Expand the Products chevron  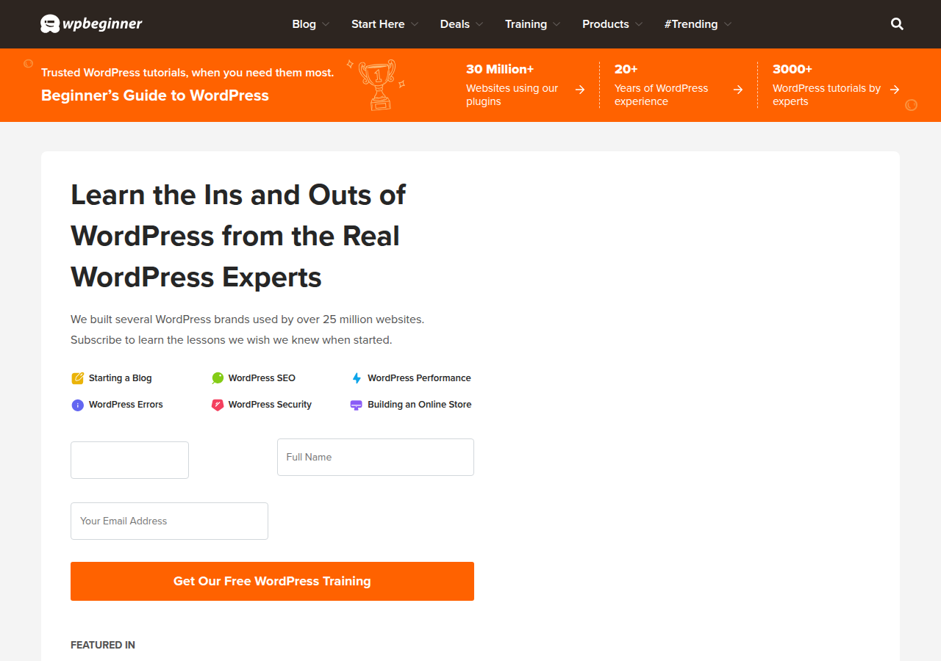tap(639, 24)
